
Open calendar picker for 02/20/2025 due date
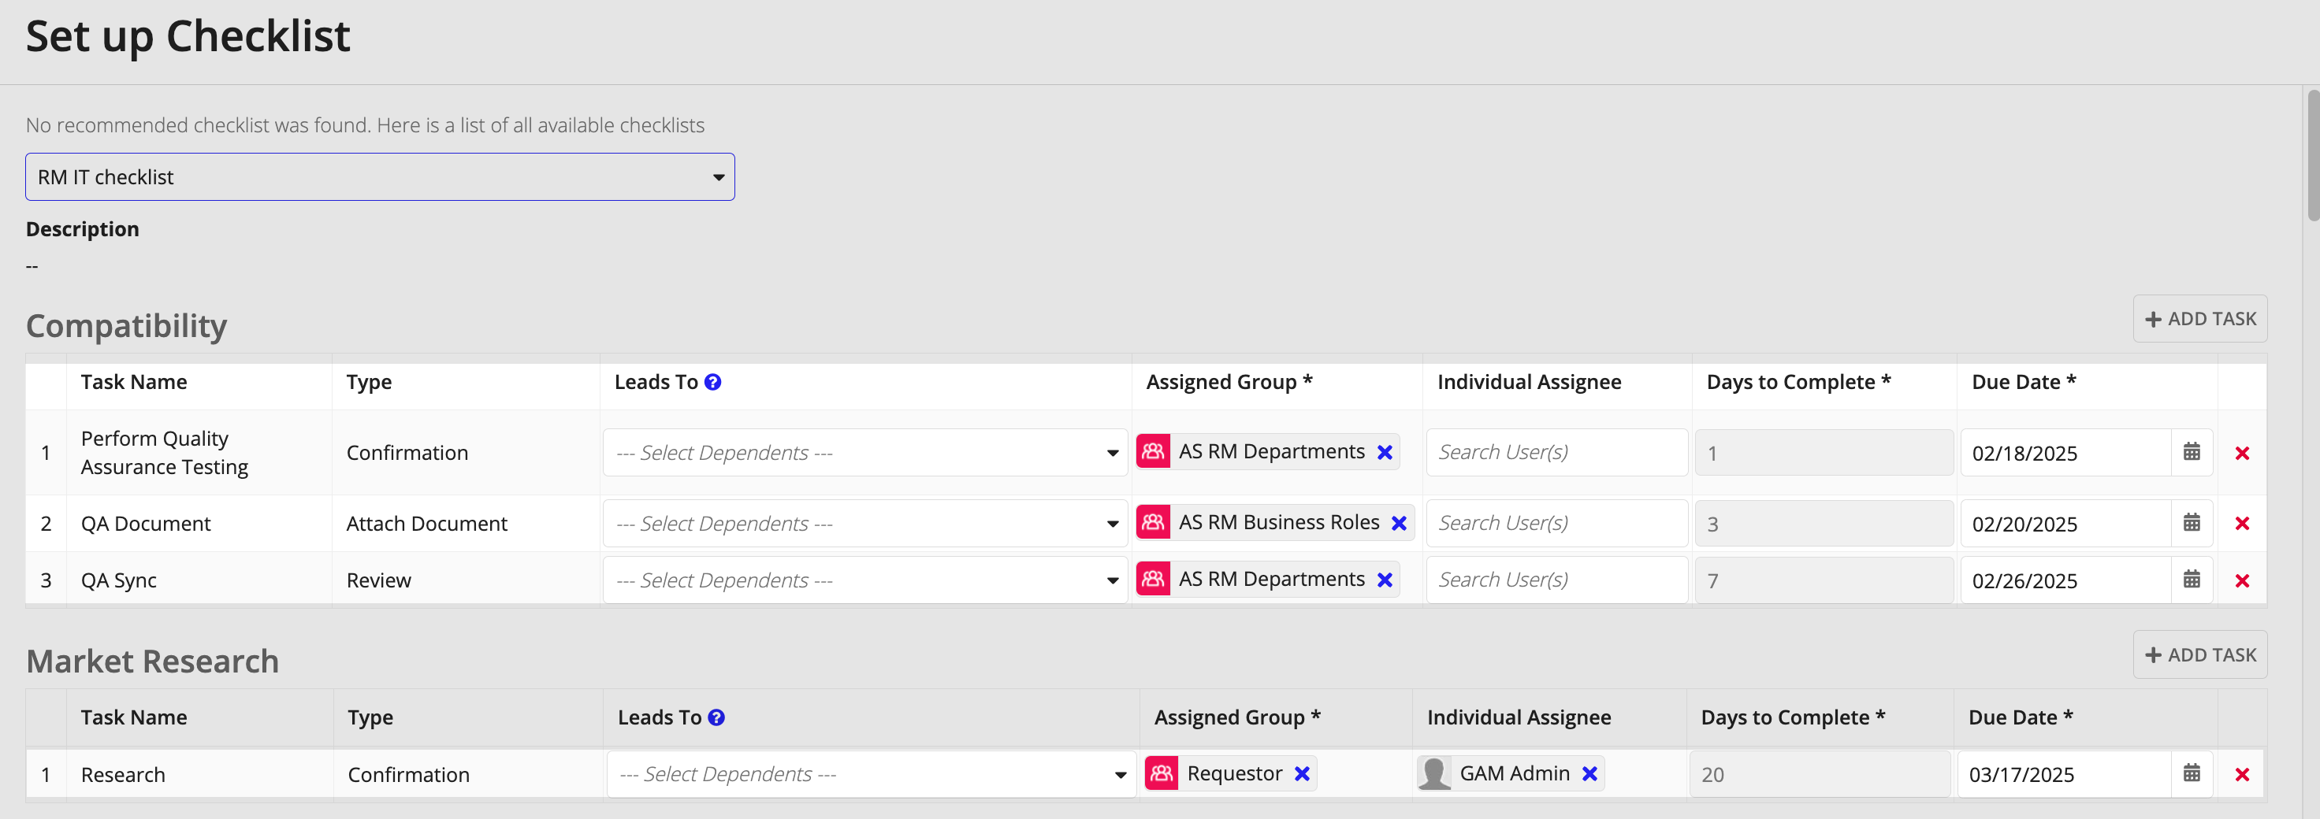2192,524
